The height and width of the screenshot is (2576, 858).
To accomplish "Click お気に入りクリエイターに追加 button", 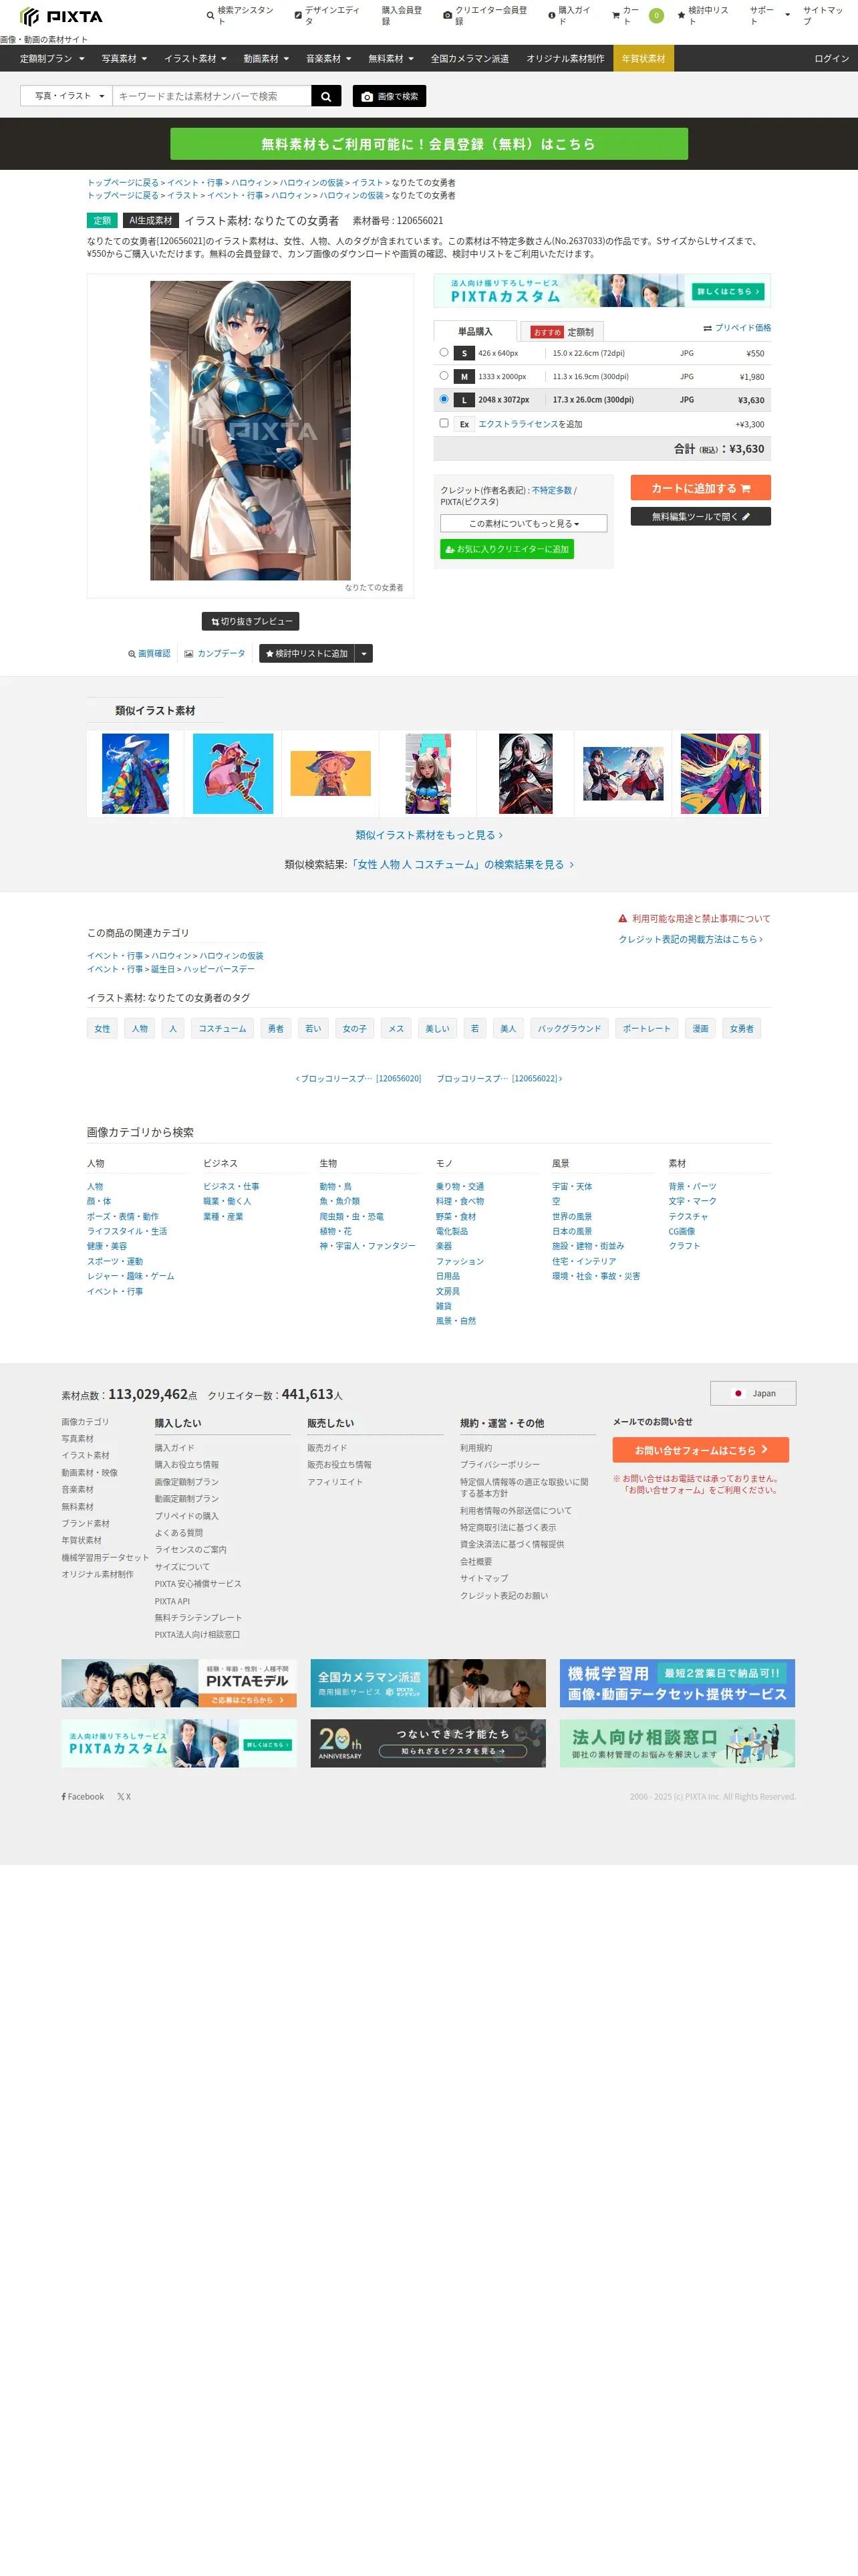I will (x=507, y=549).
